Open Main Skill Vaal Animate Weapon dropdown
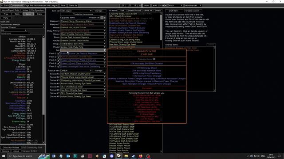Screen dimensions: 284x159 pos(23,24)
